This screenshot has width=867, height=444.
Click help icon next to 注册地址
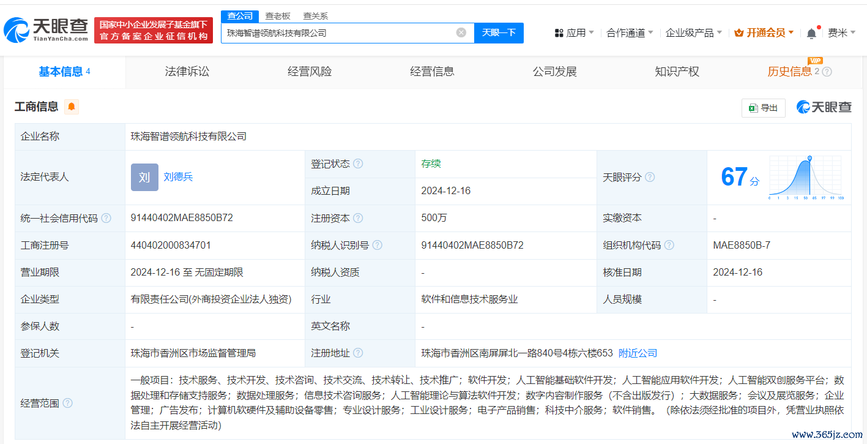pos(358,353)
